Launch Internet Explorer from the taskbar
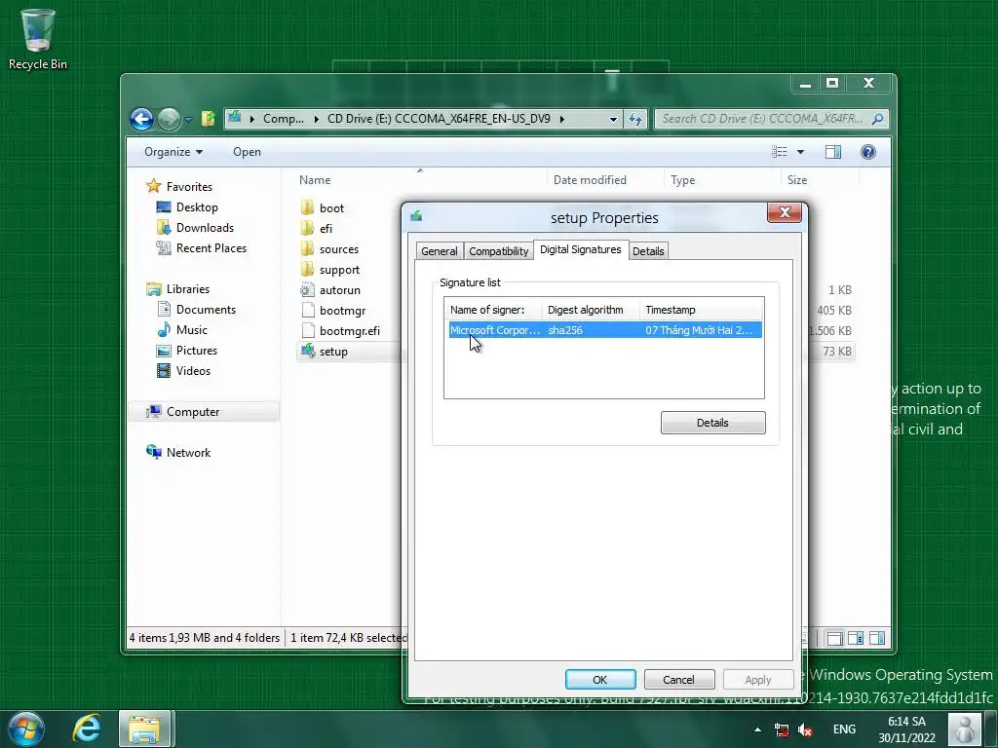The image size is (998, 748). 87,729
